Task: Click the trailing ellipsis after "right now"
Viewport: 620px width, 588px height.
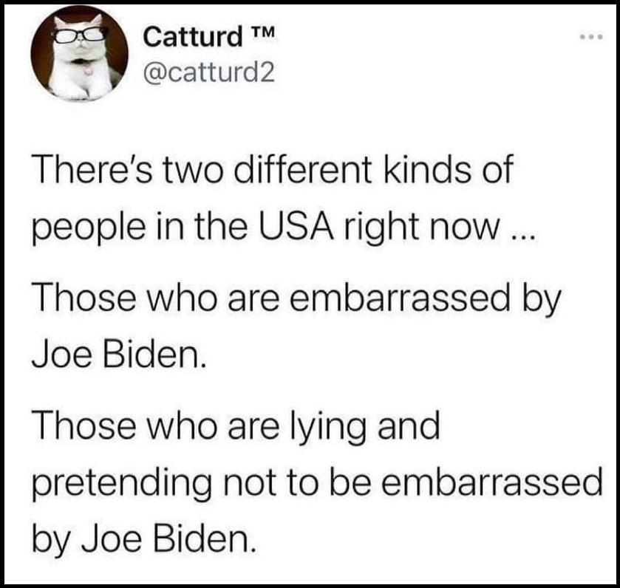Action: tap(523, 236)
